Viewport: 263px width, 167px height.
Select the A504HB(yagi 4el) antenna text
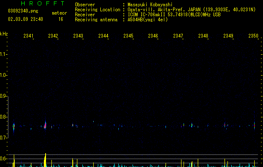tap(148, 20)
